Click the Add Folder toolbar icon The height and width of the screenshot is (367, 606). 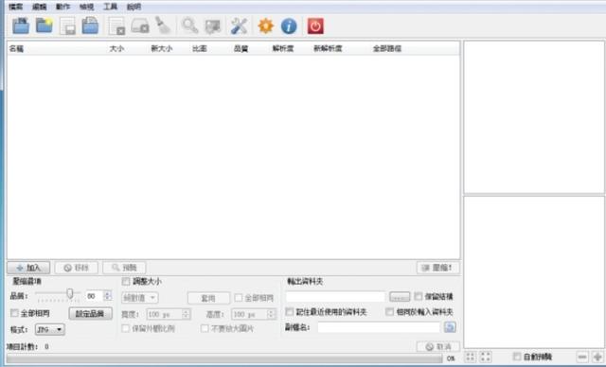pyautogui.click(x=45, y=26)
